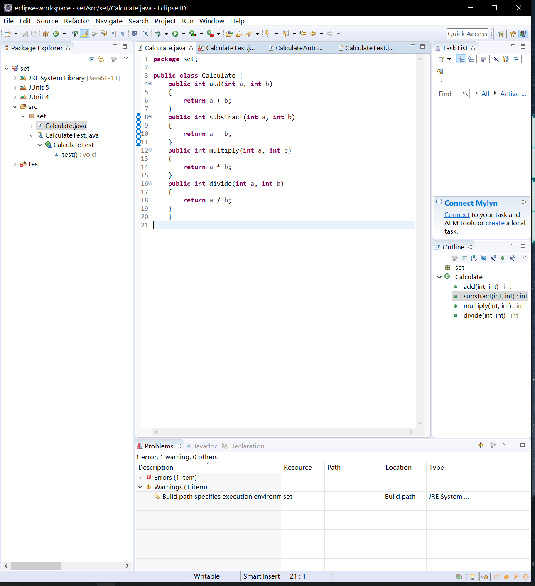Click the Find field in Task List
The height and width of the screenshot is (586, 535).
pos(452,94)
